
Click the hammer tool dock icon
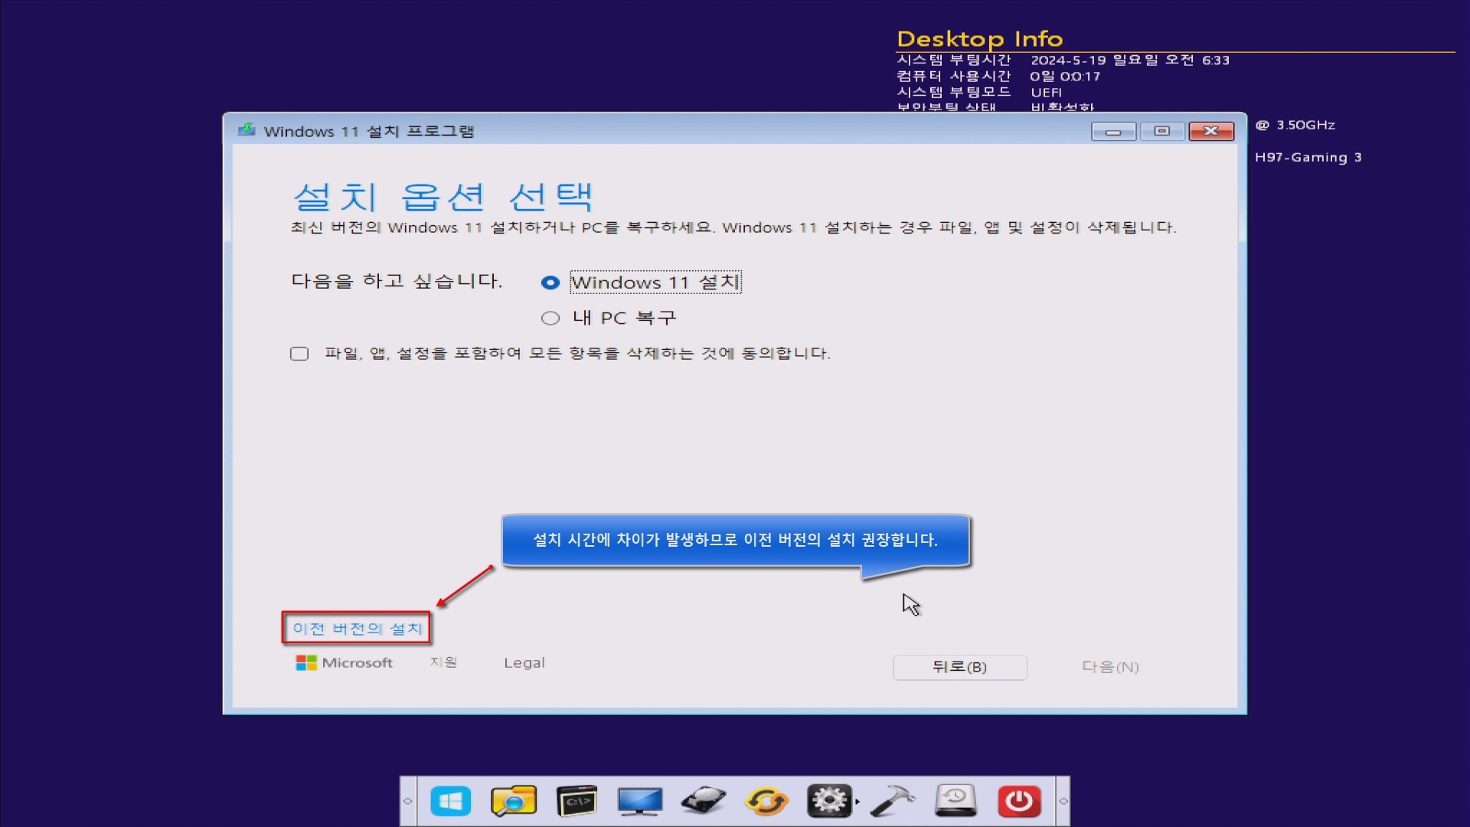[x=893, y=801]
